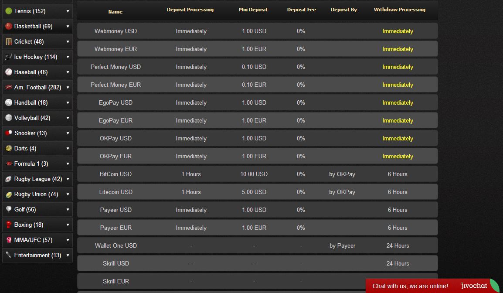The width and height of the screenshot is (503, 293).
Task: Open the Formula 1 (3) category
Action: click(x=37, y=164)
